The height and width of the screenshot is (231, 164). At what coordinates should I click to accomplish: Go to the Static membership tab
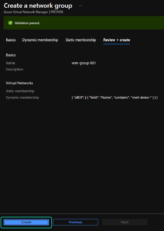[81, 40]
